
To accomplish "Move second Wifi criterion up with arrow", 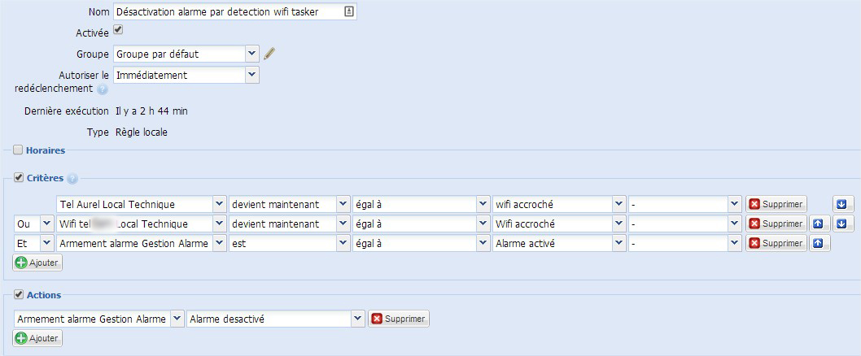I will coord(819,224).
